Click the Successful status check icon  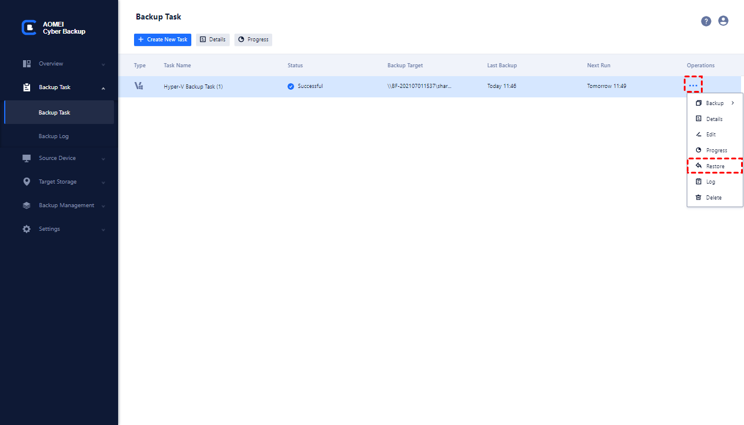pos(291,86)
